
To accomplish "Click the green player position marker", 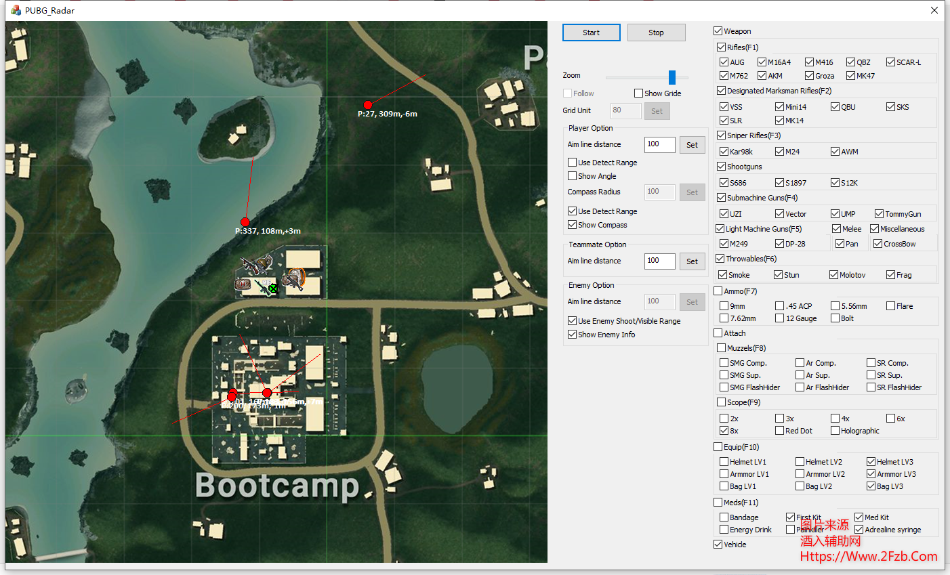I will (272, 289).
